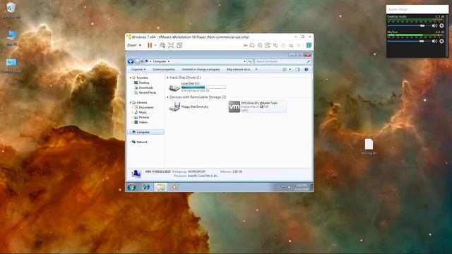452x254 pixels.
Task: Show more Explorer toolbar commands chevron
Action: 256,69
